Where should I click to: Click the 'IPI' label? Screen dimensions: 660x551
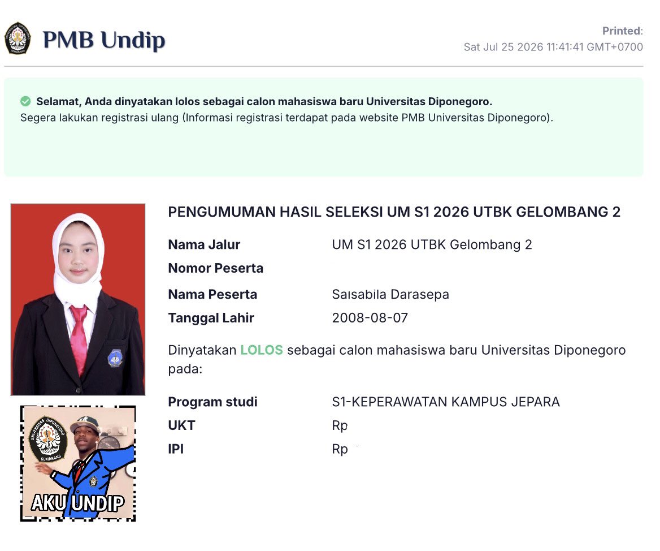(x=176, y=449)
